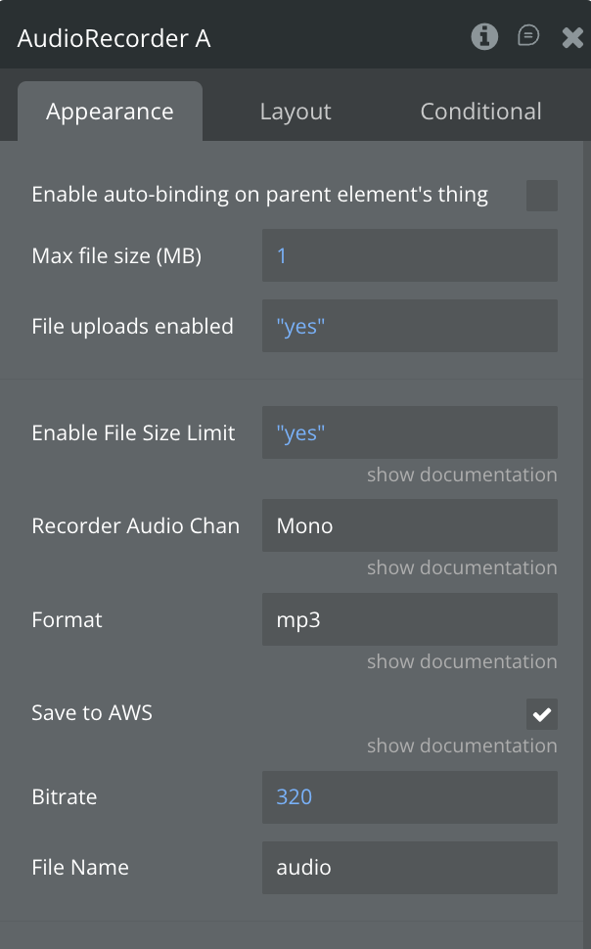The image size is (591, 949).
Task: Show documentation for Recorder Audio Channel
Action: tap(462, 567)
